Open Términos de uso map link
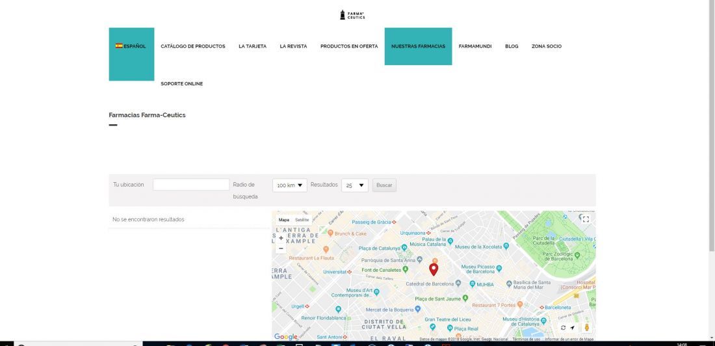The width and height of the screenshot is (715, 346). (526, 339)
